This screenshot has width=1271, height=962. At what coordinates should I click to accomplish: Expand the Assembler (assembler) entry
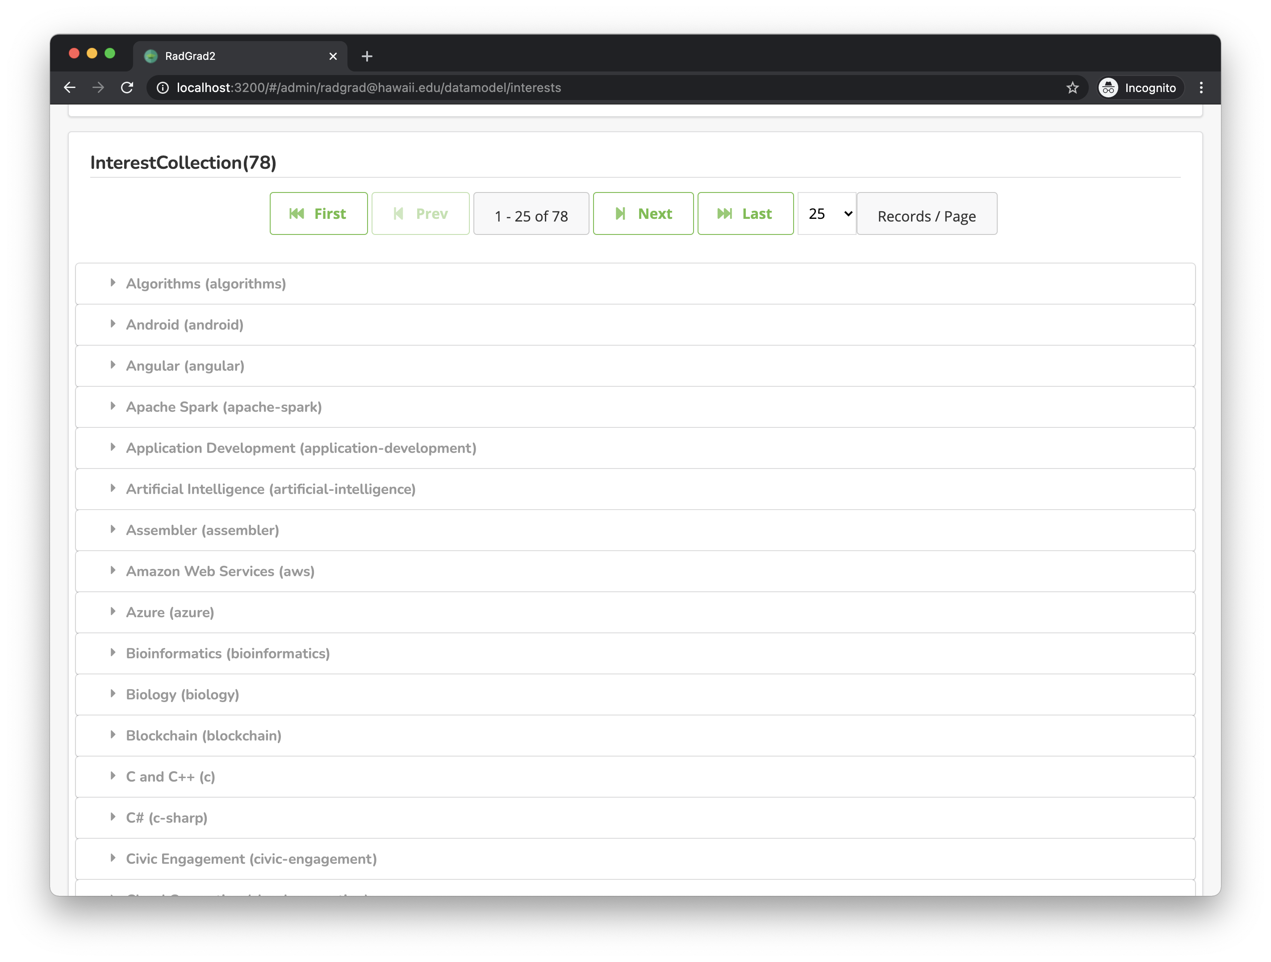coord(635,531)
